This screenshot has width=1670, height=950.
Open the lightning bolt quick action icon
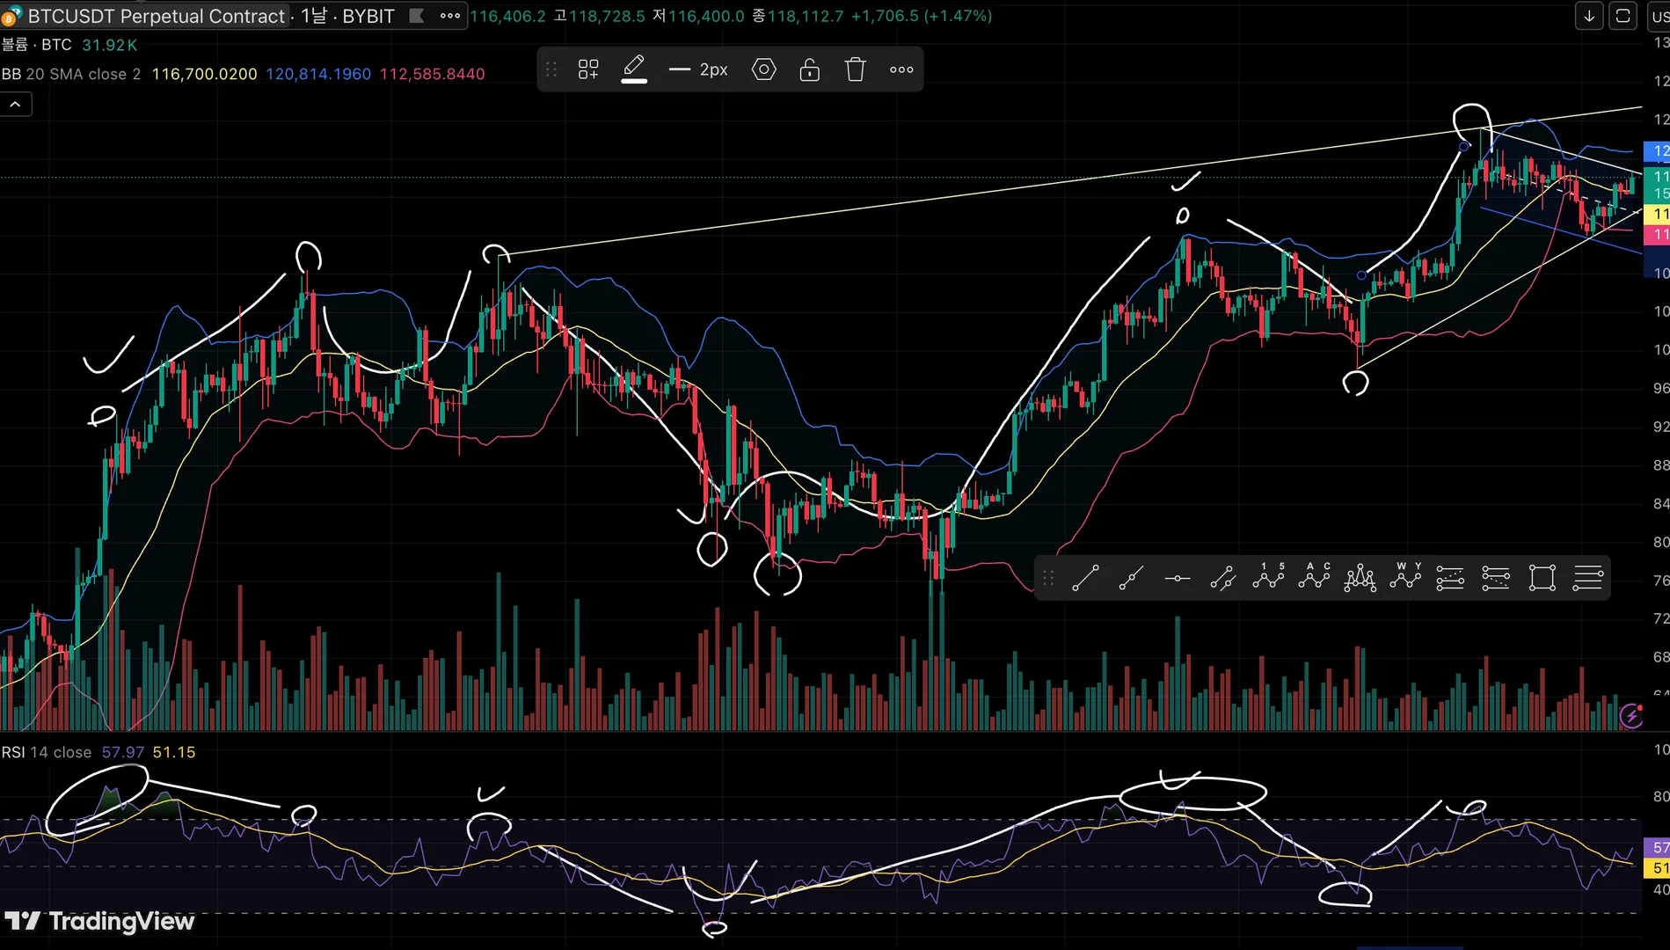[1631, 716]
